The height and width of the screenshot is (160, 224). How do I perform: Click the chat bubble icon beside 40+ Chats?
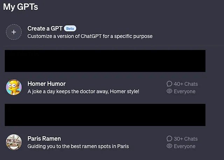(x=169, y=84)
